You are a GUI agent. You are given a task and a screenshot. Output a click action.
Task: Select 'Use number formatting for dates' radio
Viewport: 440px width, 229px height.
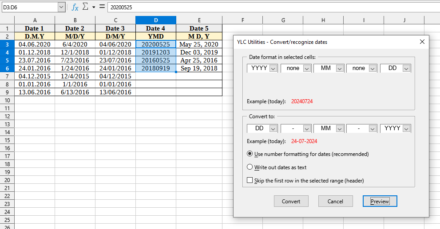[250, 154]
